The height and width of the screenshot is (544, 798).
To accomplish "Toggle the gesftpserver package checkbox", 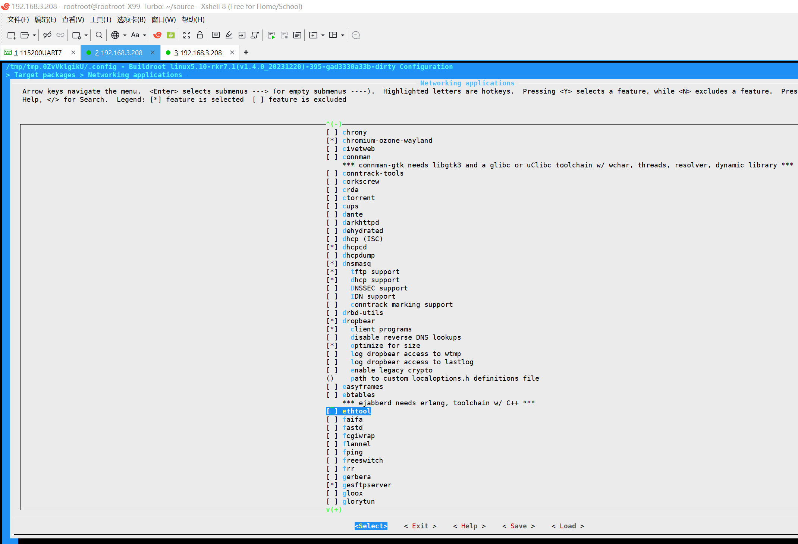I will coord(332,485).
